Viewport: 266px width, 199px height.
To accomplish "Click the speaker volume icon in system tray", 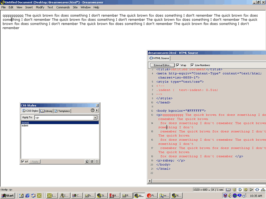I will coord(230,196).
